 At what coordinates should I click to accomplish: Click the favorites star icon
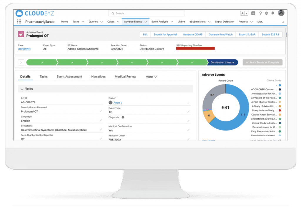[x=243, y=13]
